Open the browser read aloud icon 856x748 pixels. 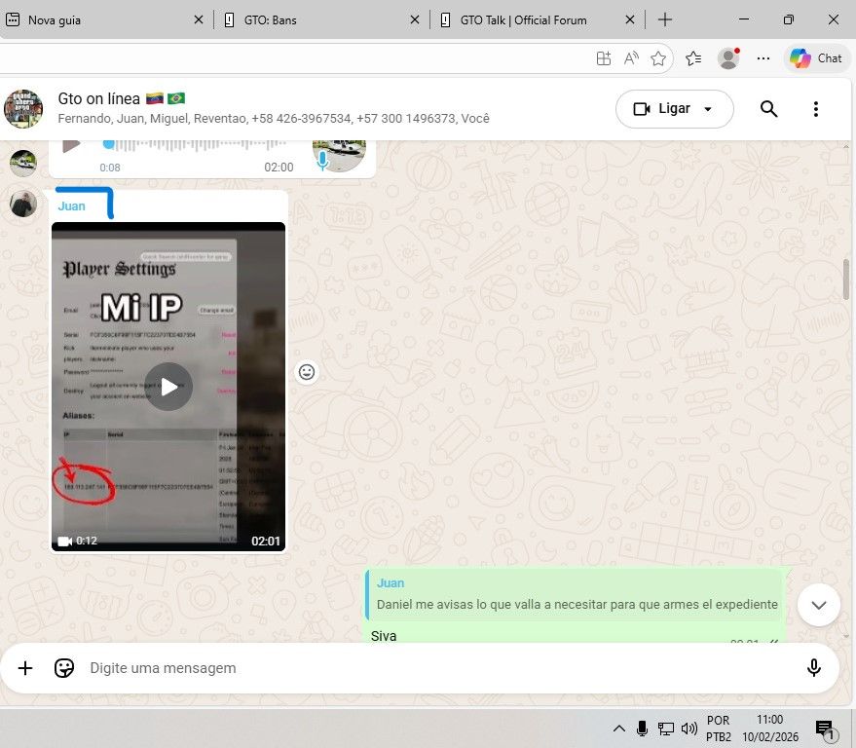point(631,58)
